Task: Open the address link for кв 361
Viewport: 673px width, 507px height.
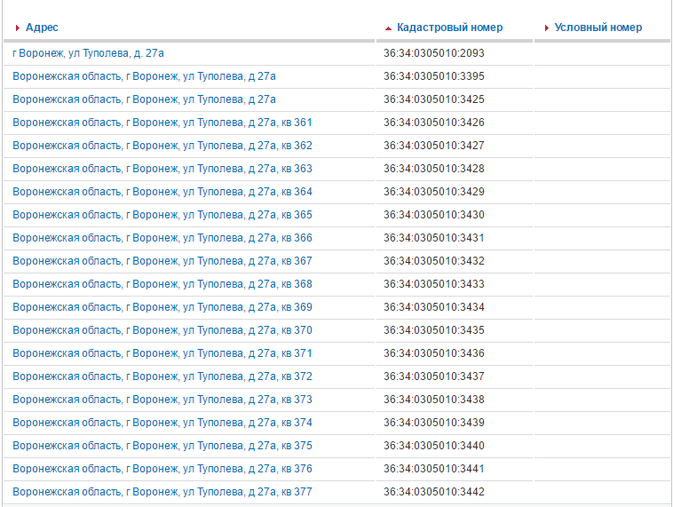Action: pos(162,123)
